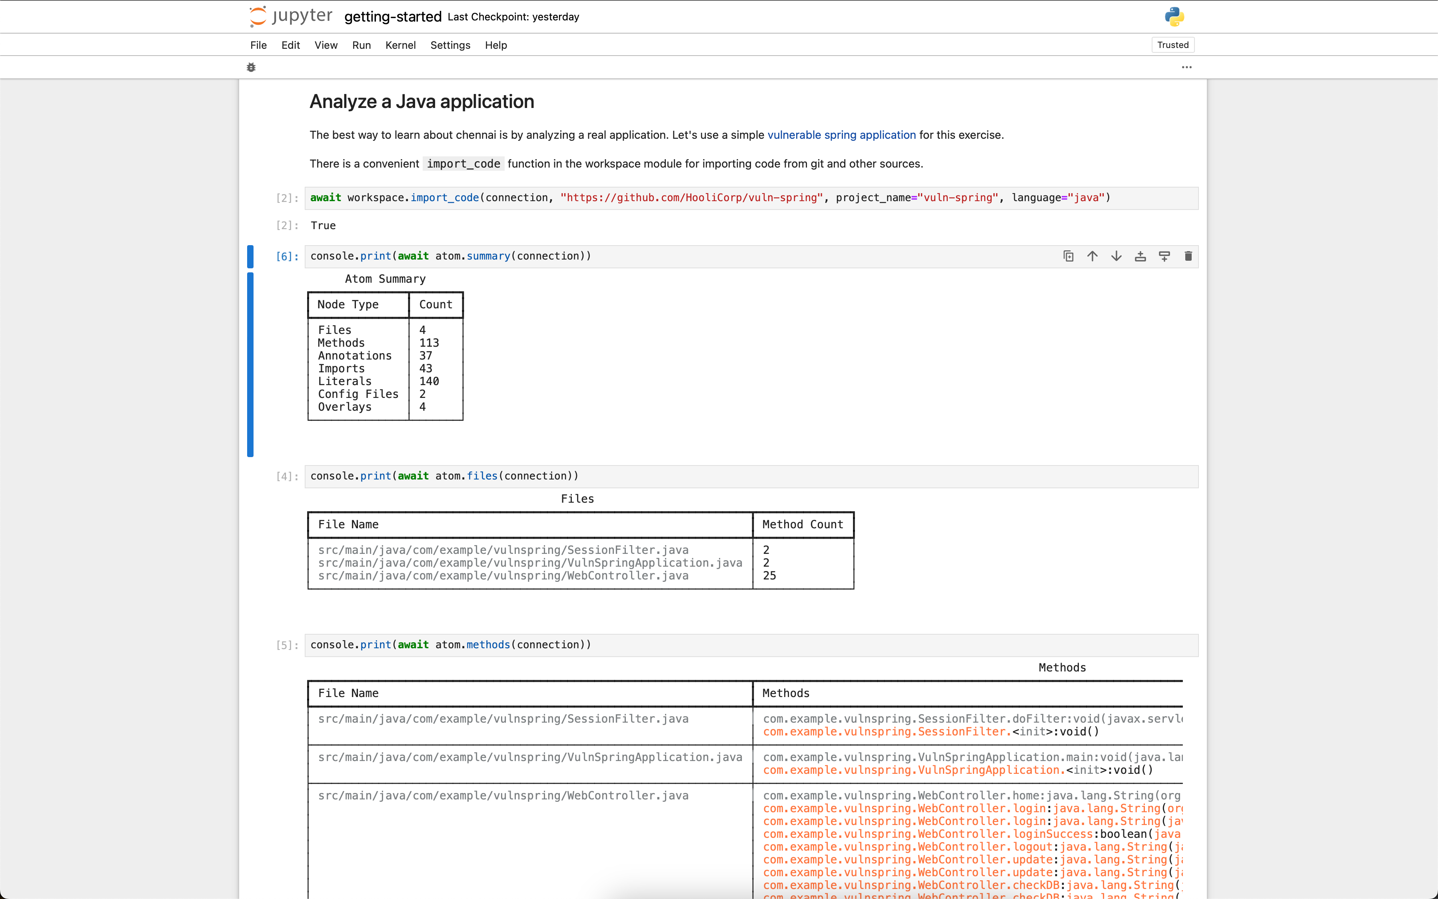Select the Help menu item
The image size is (1438, 899).
tap(496, 44)
